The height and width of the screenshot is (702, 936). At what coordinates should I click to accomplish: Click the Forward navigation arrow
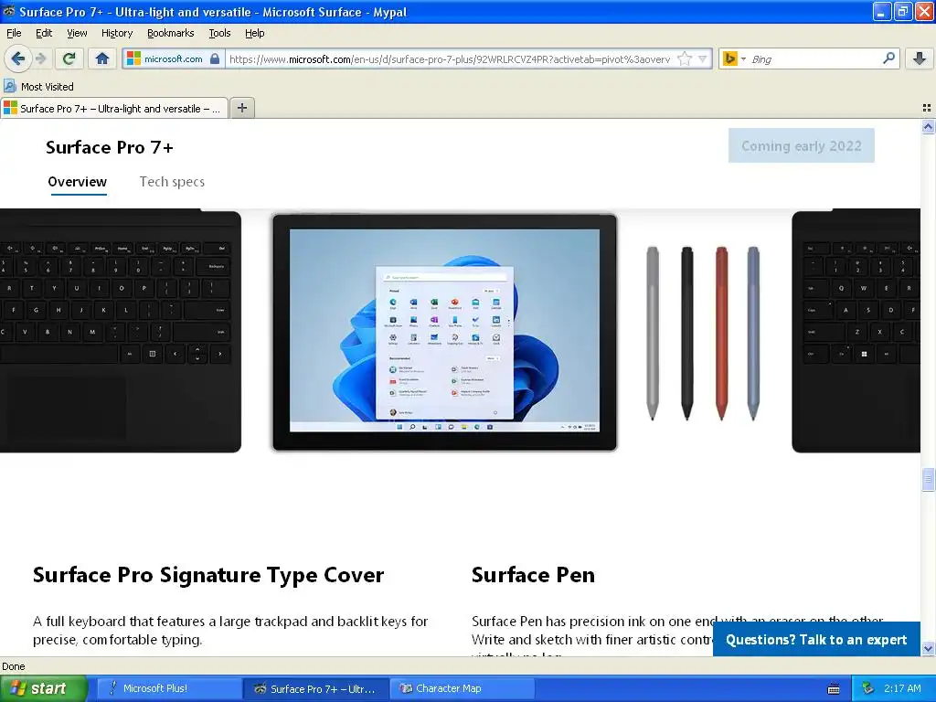[x=41, y=58]
